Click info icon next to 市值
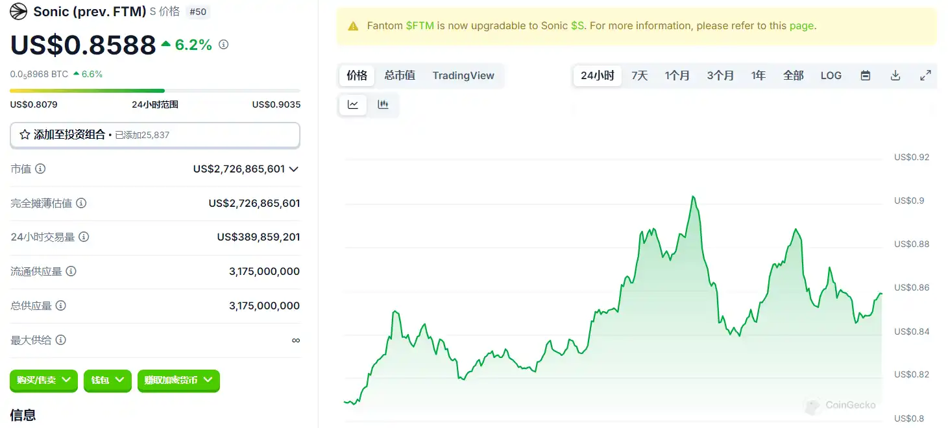948x428 pixels. point(40,169)
